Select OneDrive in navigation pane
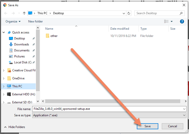This screenshot has height=134, width=189. [18, 78]
